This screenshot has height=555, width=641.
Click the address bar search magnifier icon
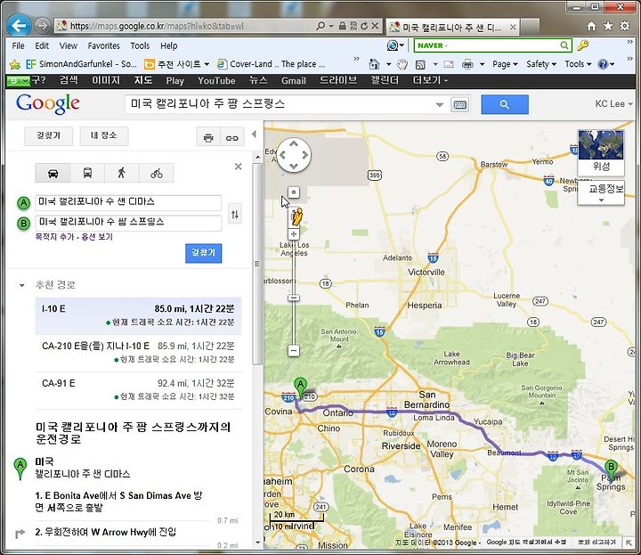click(x=320, y=26)
